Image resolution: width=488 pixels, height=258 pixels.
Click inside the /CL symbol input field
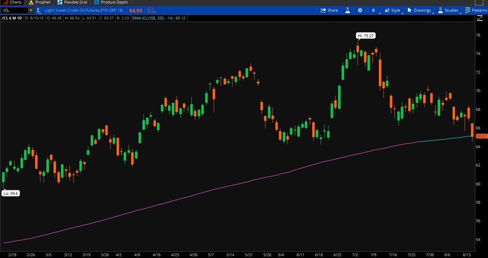pyautogui.click(x=14, y=10)
